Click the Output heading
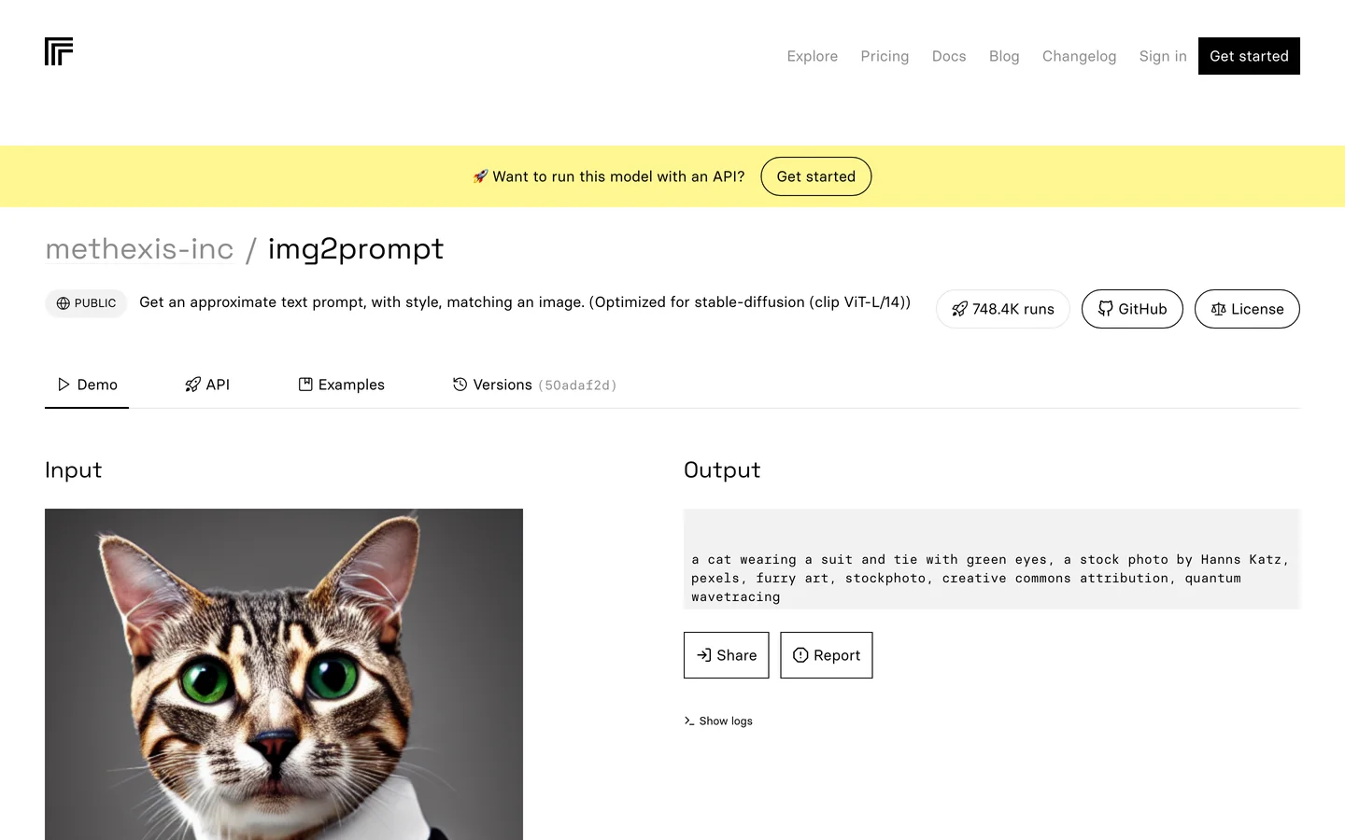This screenshot has width=1345, height=840. (x=722, y=470)
